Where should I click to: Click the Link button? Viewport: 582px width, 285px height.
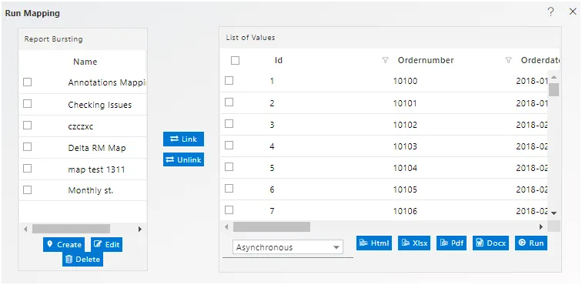click(183, 139)
